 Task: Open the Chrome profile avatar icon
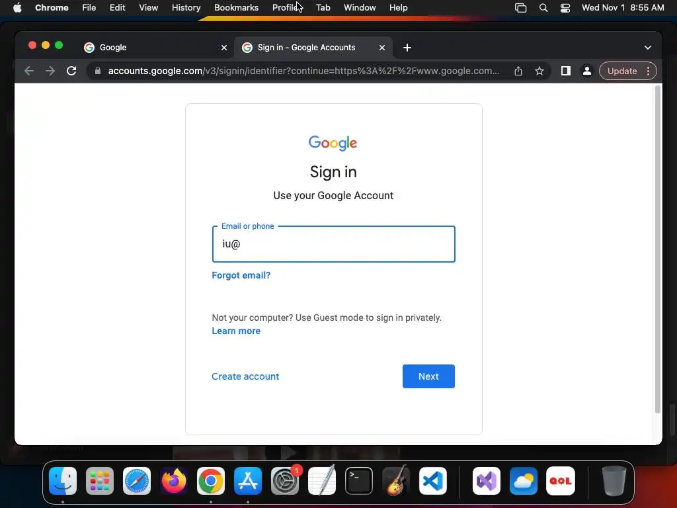pyautogui.click(x=587, y=71)
